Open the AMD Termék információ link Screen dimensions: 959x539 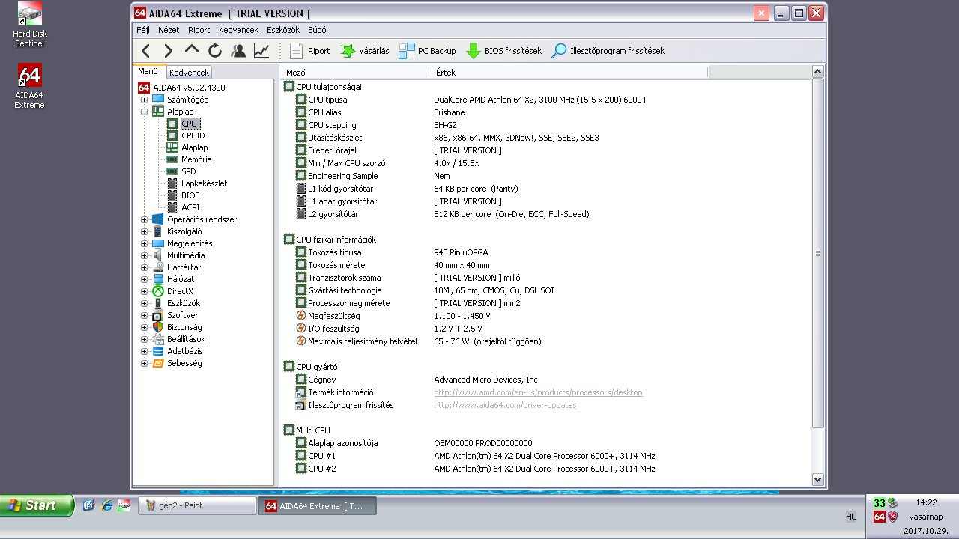[538, 392]
